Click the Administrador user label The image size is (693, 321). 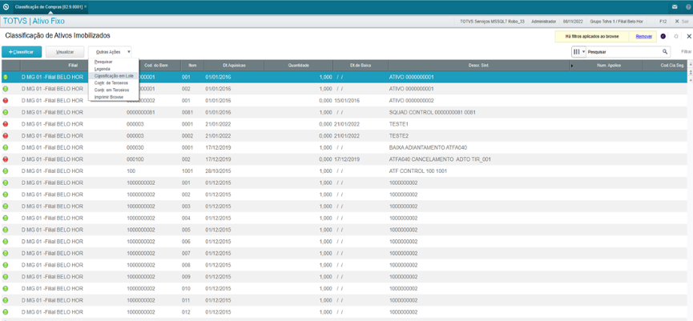544,21
